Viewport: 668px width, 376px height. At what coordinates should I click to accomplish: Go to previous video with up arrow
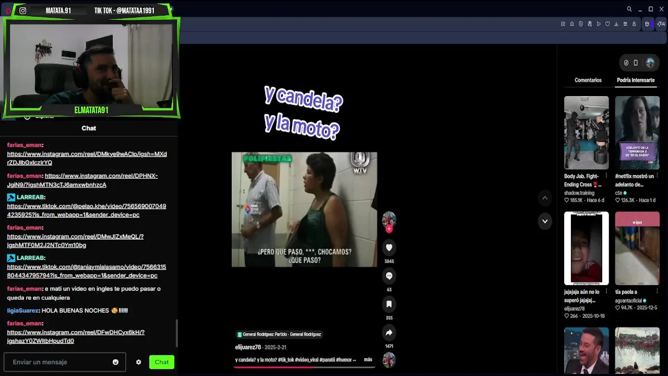pos(545,198)
